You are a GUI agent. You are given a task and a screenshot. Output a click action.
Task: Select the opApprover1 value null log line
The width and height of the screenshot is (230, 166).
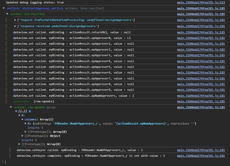tap(73, 44)
